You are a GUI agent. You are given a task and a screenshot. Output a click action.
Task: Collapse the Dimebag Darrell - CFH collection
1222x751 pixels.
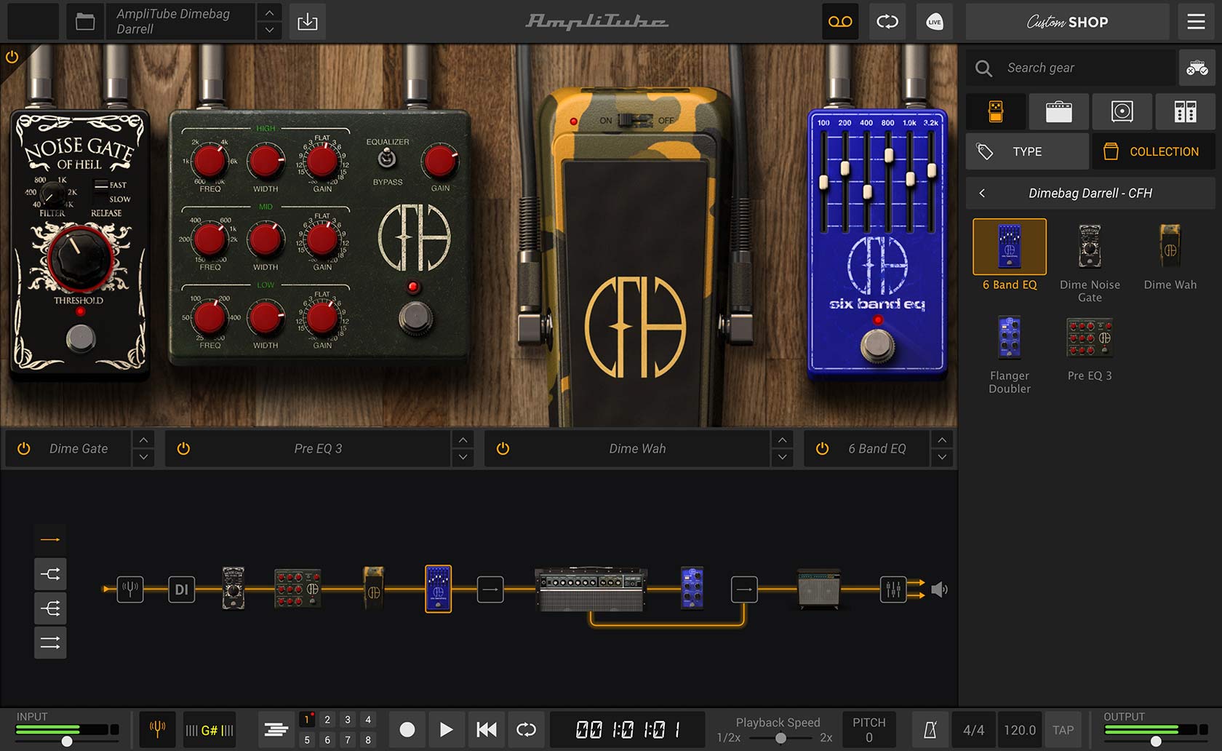[982, 193]
